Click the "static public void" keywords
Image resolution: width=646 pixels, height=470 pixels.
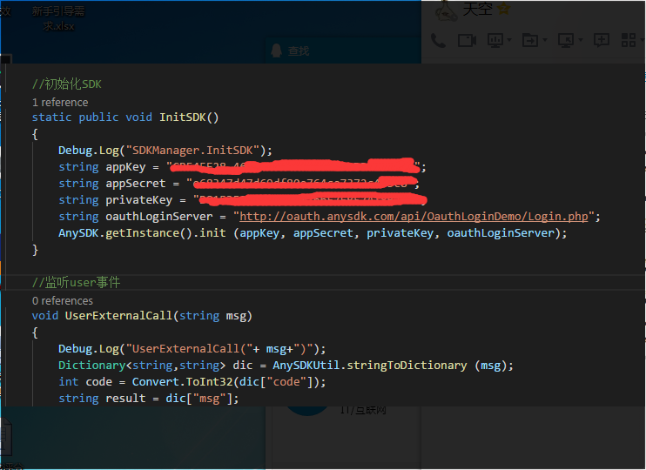(x=92, y=117)
